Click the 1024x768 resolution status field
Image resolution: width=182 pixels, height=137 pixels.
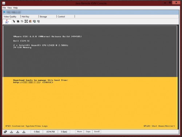tap(51, 132)
